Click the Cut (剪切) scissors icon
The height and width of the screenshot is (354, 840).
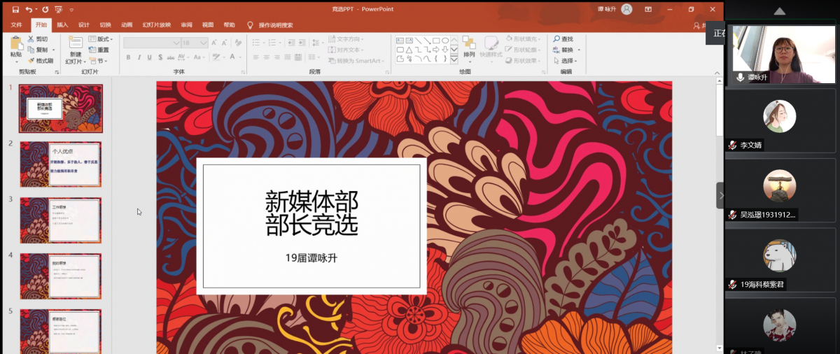pyautogui.click(x=31, y=39)
